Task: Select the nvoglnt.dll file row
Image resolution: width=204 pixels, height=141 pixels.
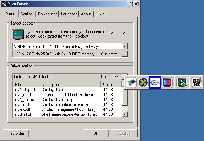Action: [68, 95]
